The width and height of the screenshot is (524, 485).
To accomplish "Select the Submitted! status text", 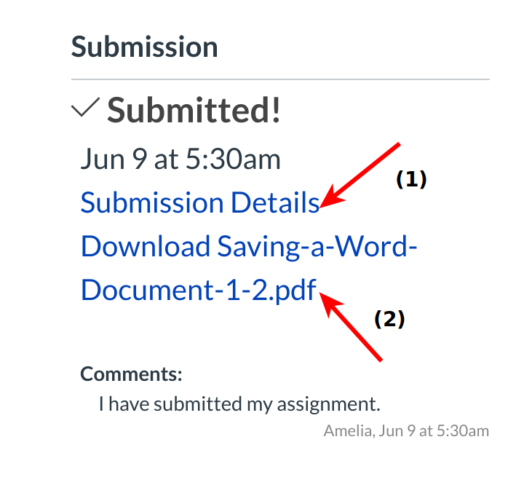I will pos(194,111).
